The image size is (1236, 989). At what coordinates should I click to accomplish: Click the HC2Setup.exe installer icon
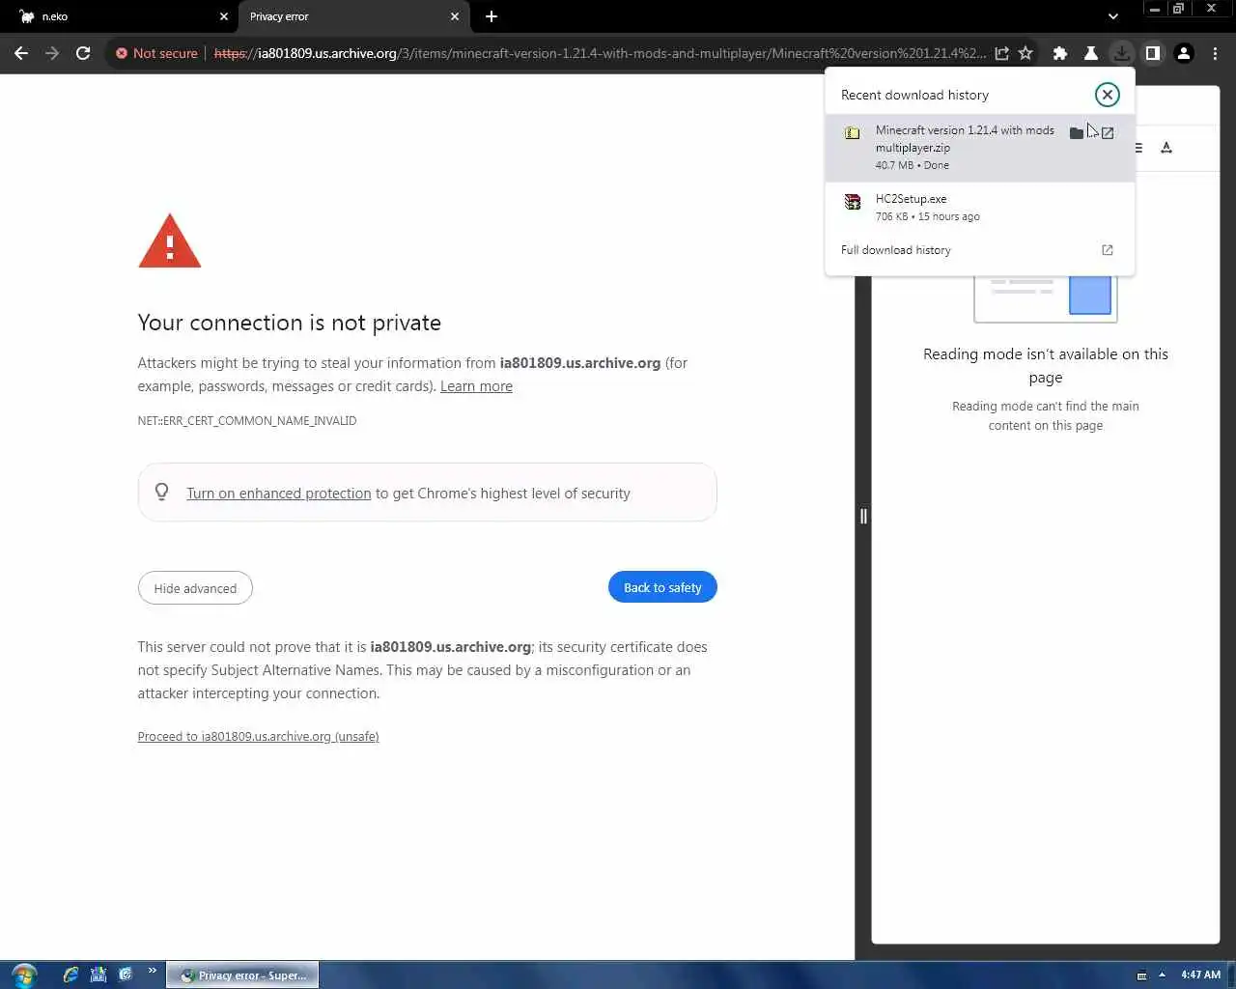(x=852, y=202)
